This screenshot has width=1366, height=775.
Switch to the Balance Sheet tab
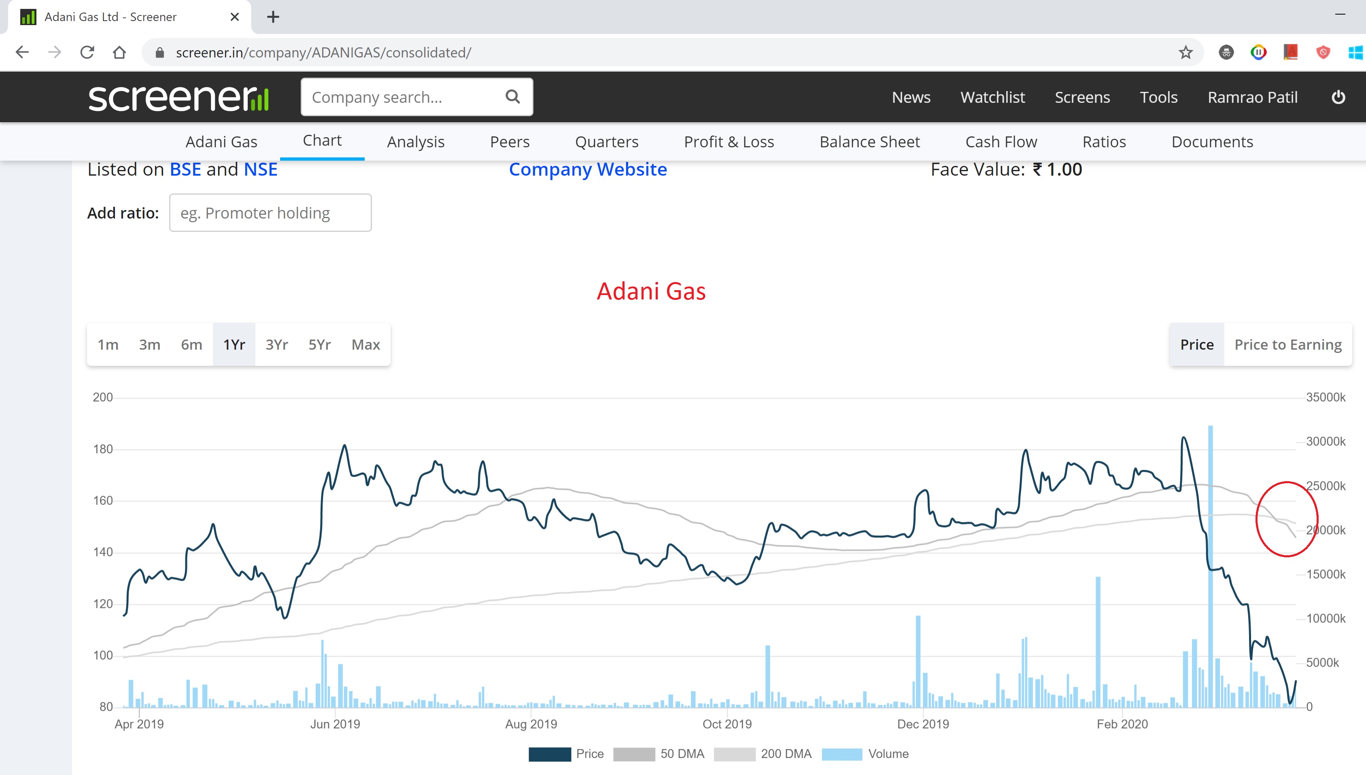(x=869, y=142)
